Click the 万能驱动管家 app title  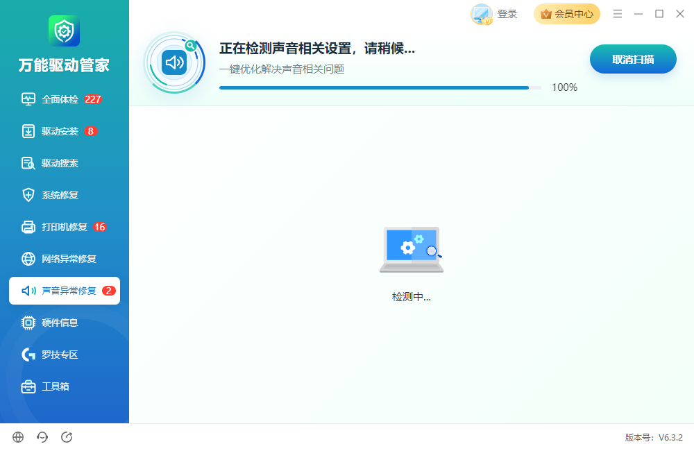pos(64,65)
